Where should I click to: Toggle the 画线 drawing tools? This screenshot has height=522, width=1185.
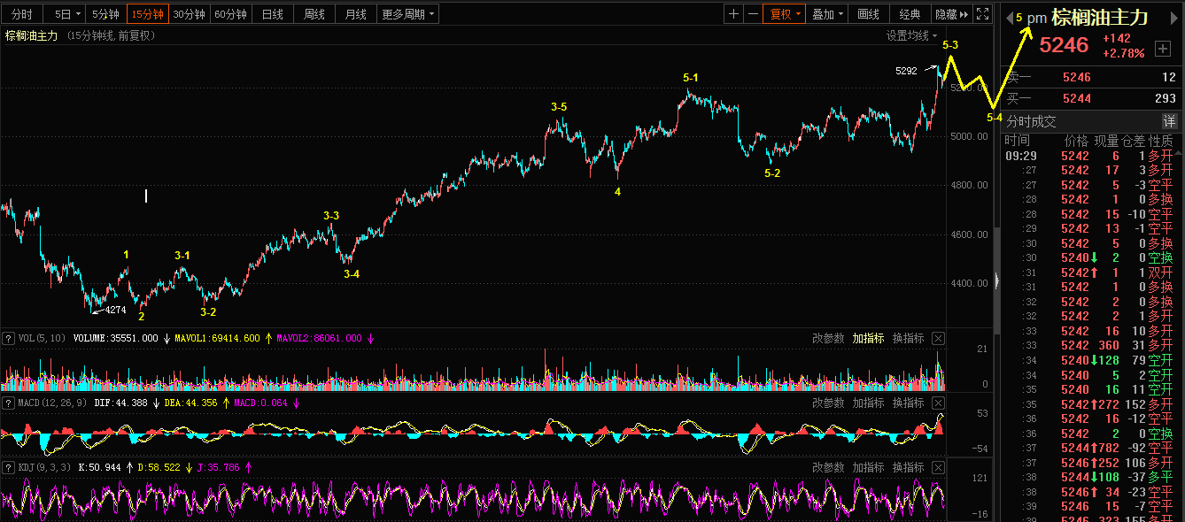[868, 14]
